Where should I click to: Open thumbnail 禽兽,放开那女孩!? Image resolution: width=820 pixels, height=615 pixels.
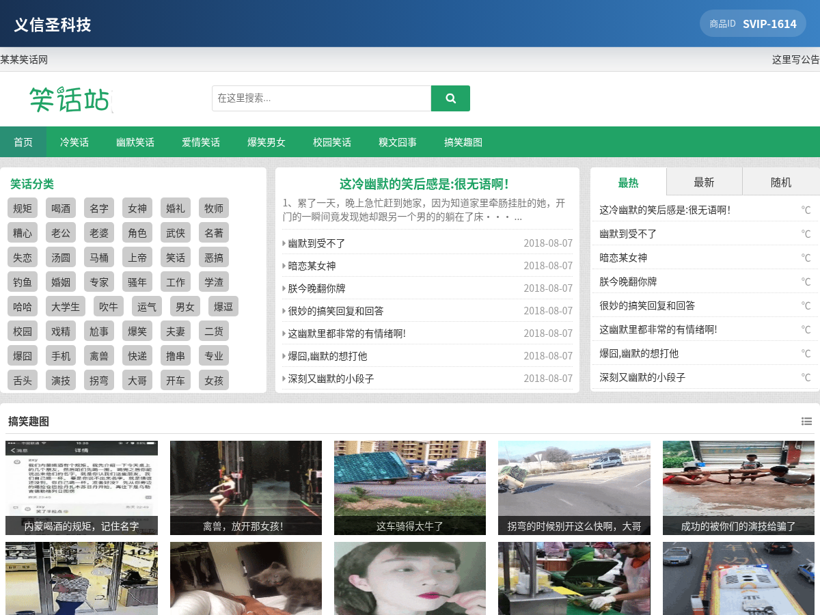pos(246,488)
